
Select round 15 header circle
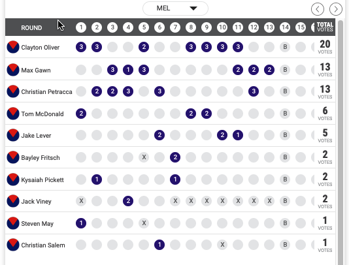(x=301, y=27)
